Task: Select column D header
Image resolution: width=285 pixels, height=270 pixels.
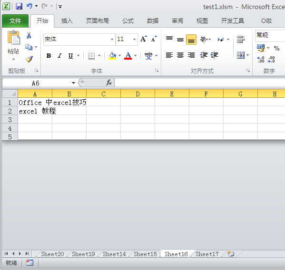Action: coord(138,94)
